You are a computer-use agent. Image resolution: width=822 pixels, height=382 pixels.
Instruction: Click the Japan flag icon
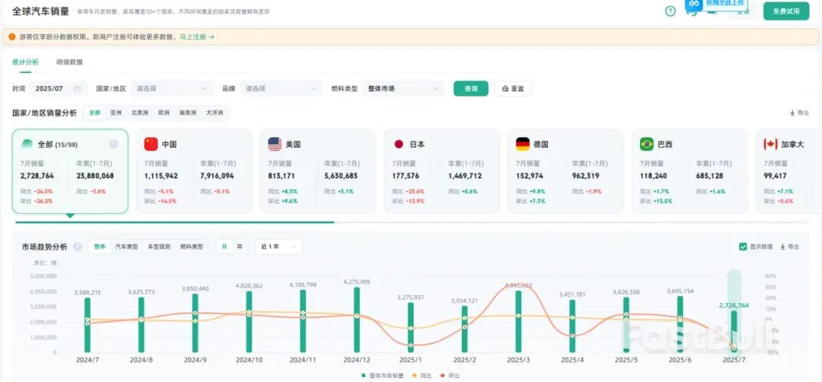(398, 144)
